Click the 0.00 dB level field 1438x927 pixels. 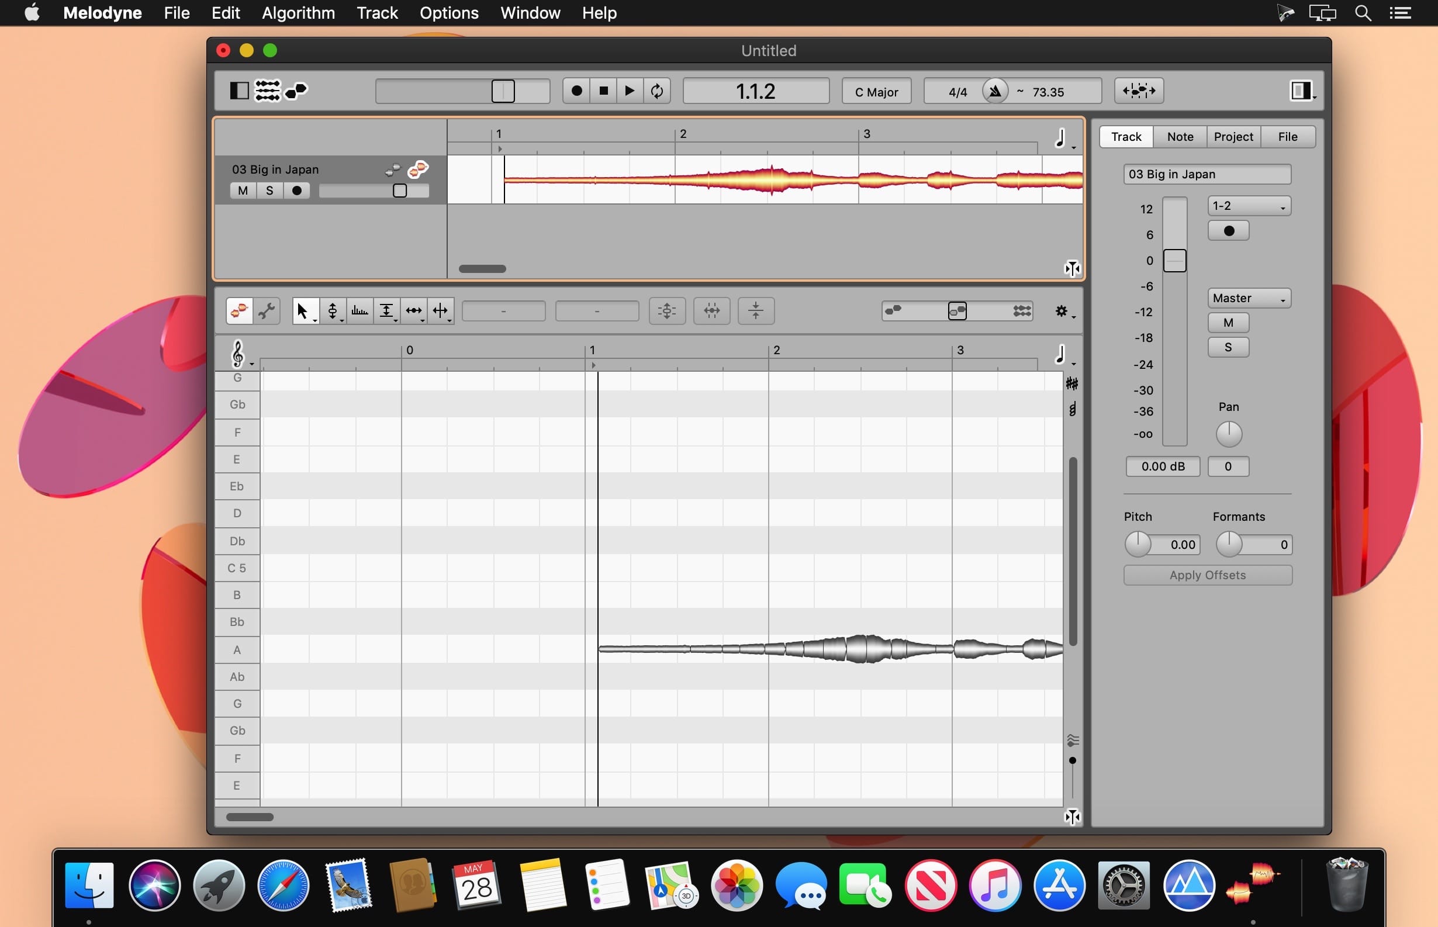(1163, 466)
